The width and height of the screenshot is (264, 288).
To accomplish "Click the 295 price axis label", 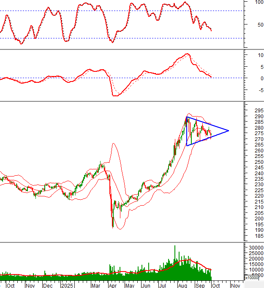I will [x=253, y=111].
